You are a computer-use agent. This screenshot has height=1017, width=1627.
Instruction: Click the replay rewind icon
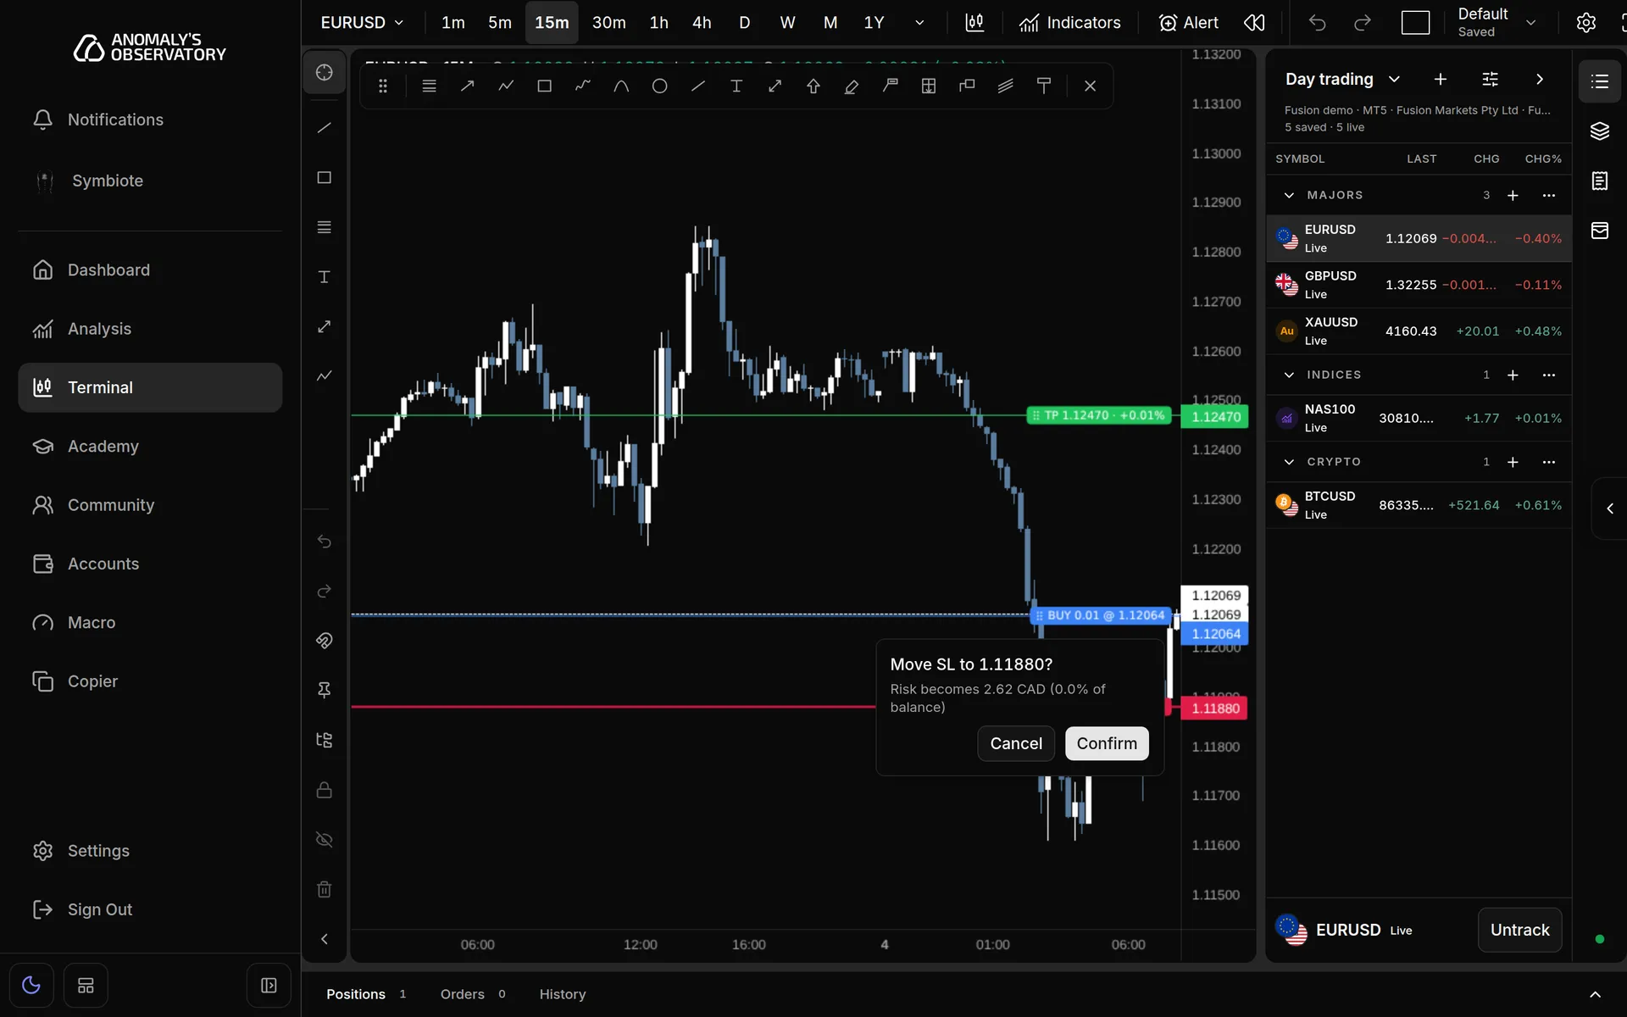(x=1254, y=23)
